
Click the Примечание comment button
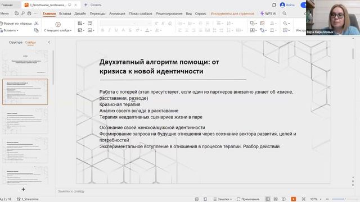(248, 199)
